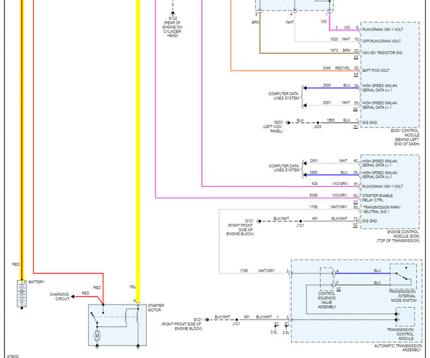430x358 pixels.
Task: Click the Starter Motor label
Action: coord(155,308)
